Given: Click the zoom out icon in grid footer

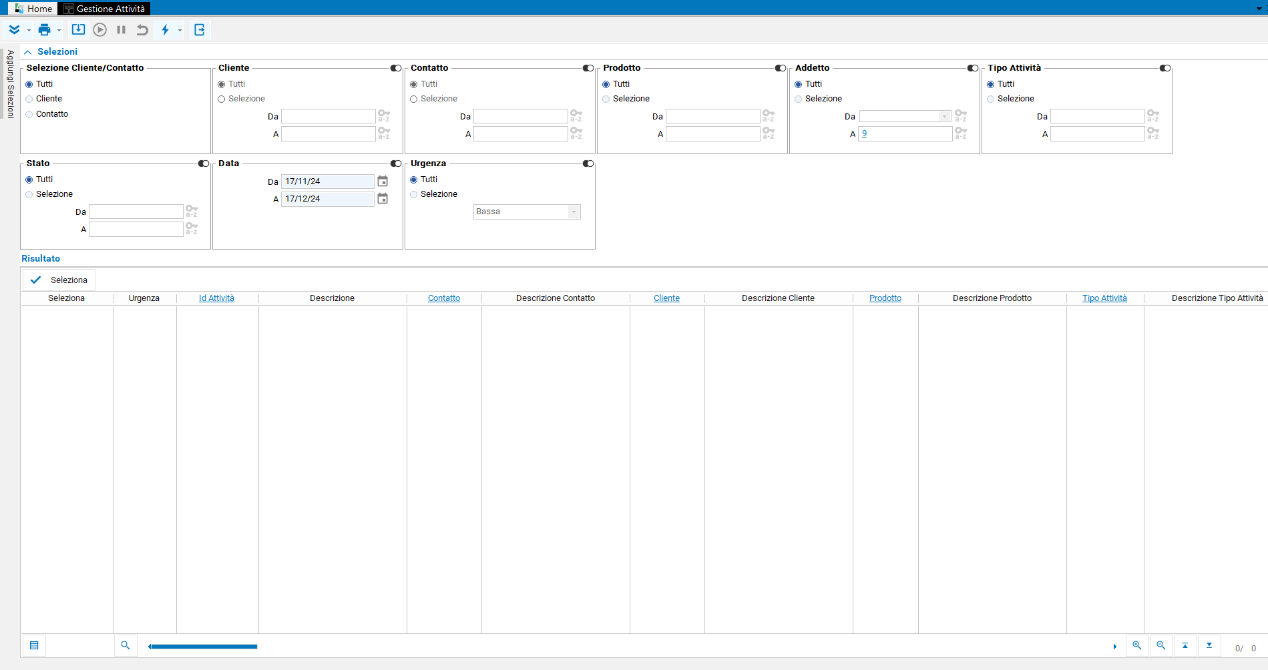Looking at the screenshot, I should pyautogui.click(x=1161, y=645).
